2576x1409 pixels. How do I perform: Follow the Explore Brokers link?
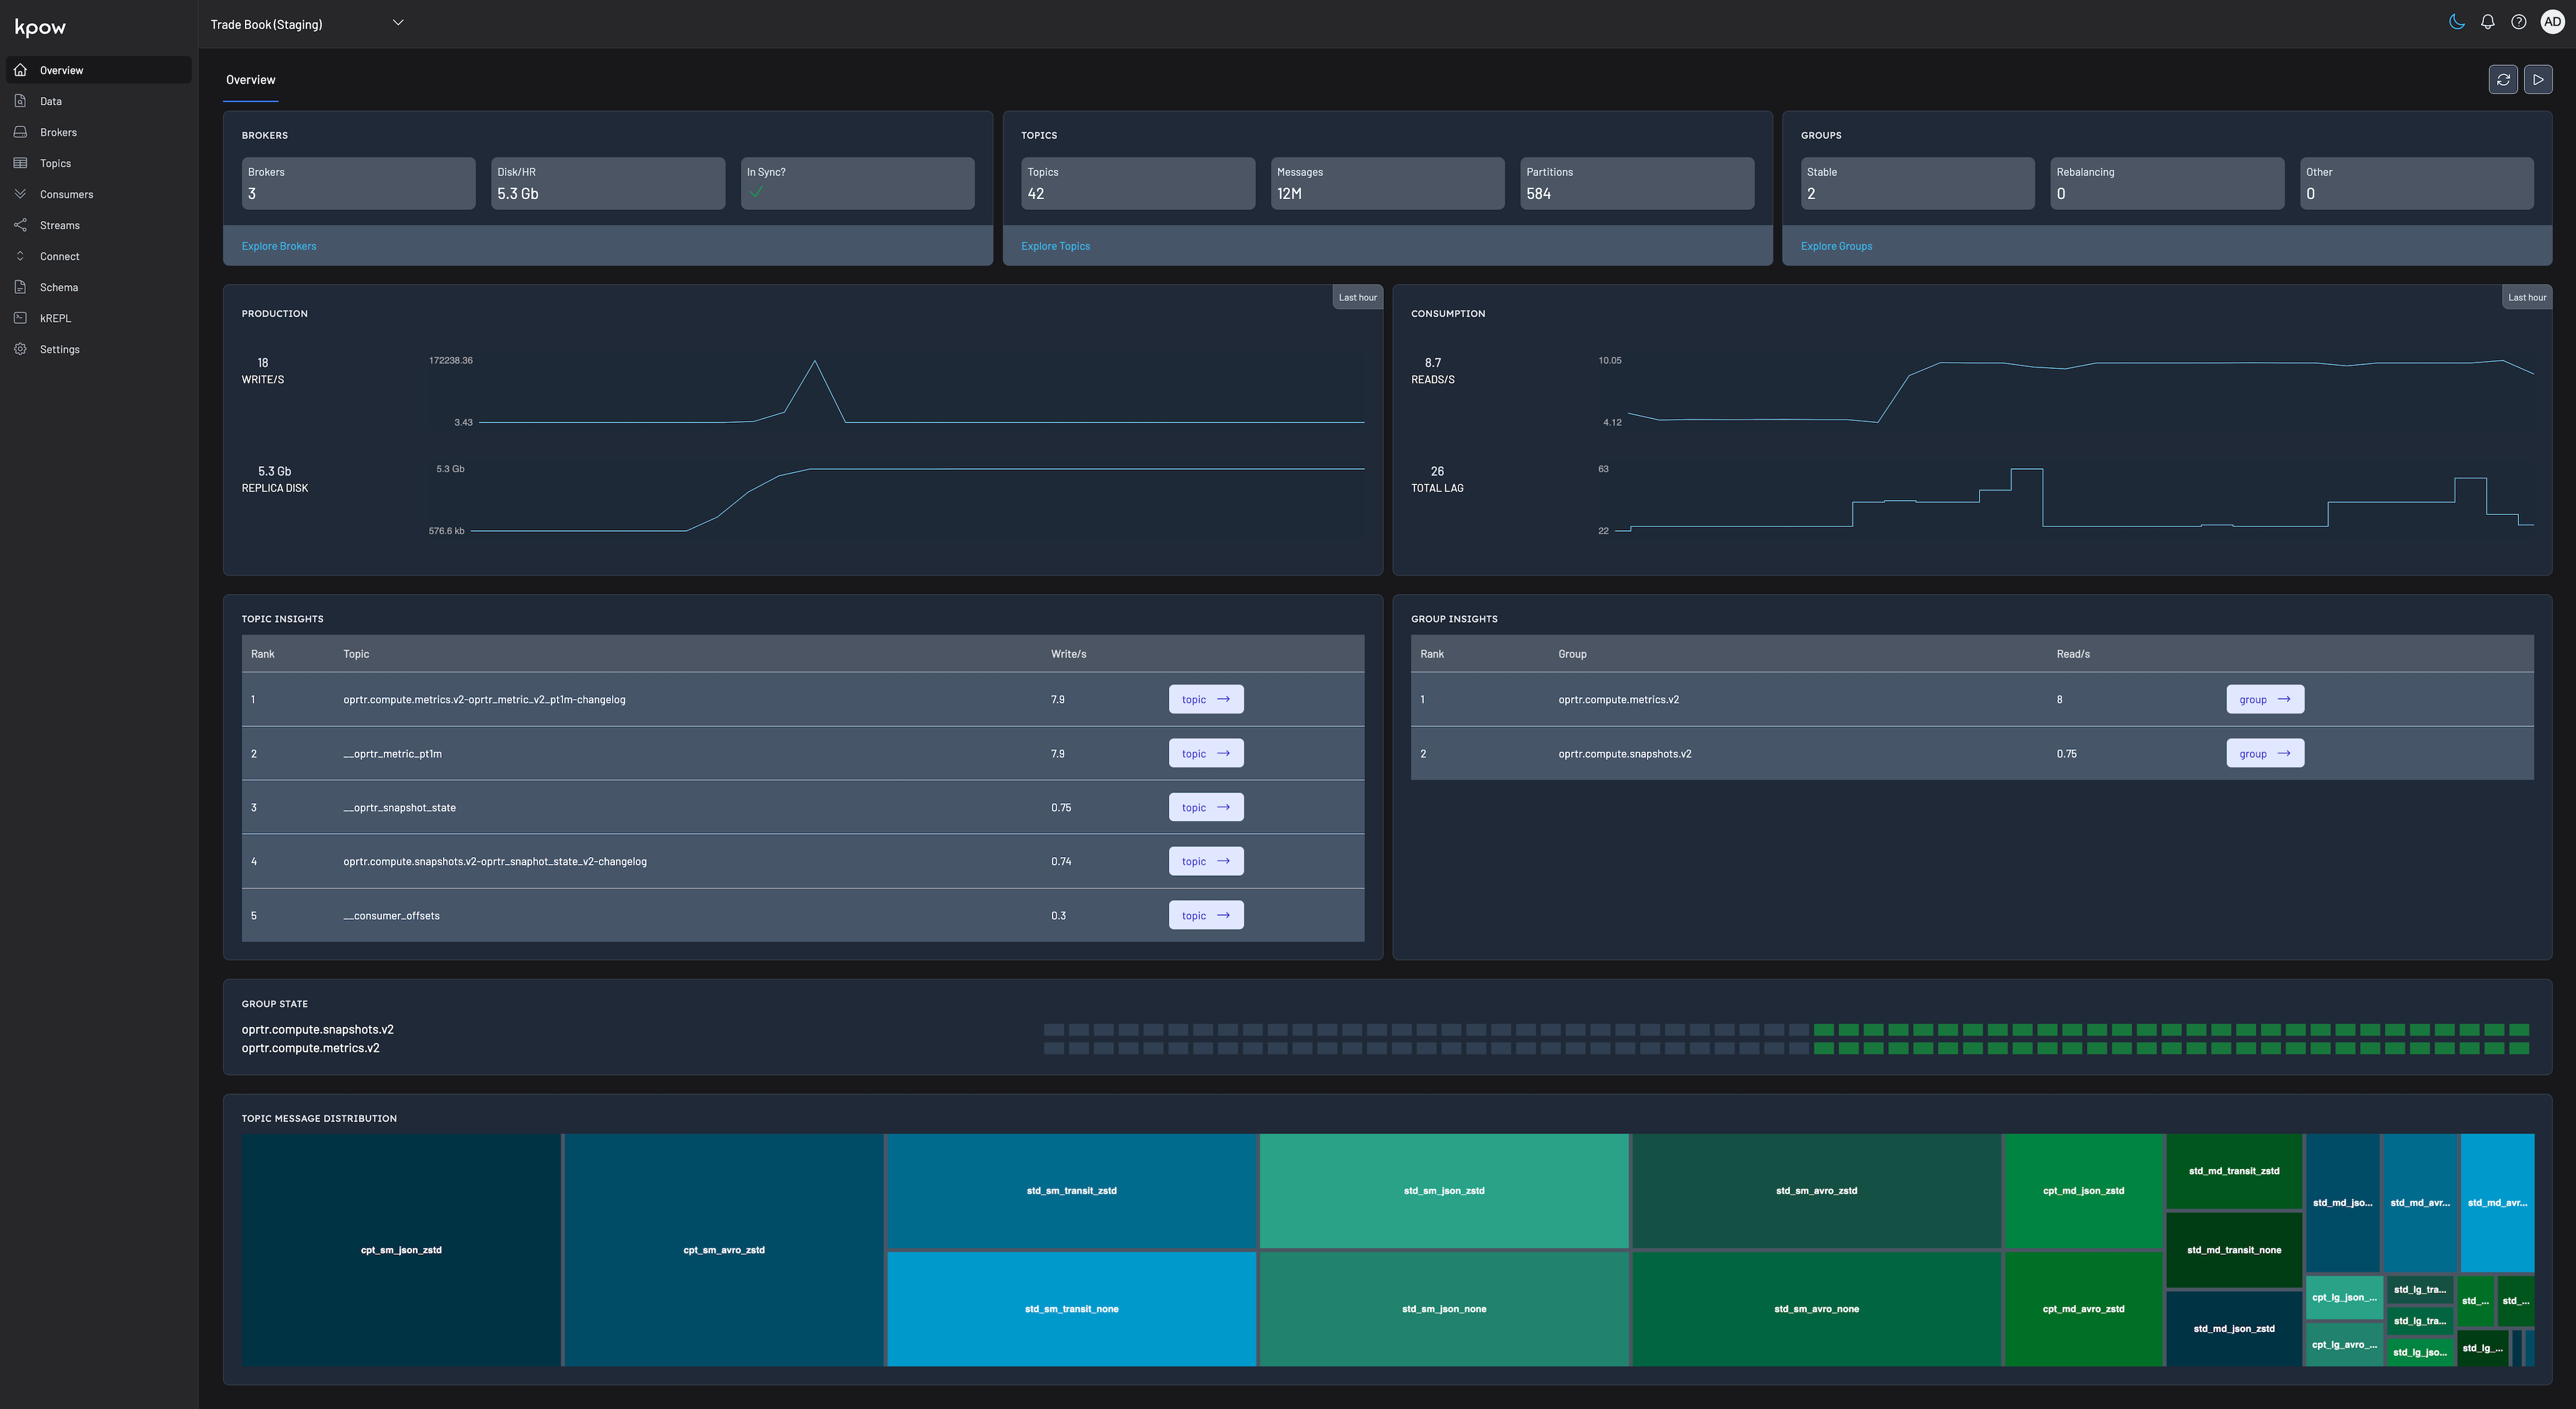point(278,246)
